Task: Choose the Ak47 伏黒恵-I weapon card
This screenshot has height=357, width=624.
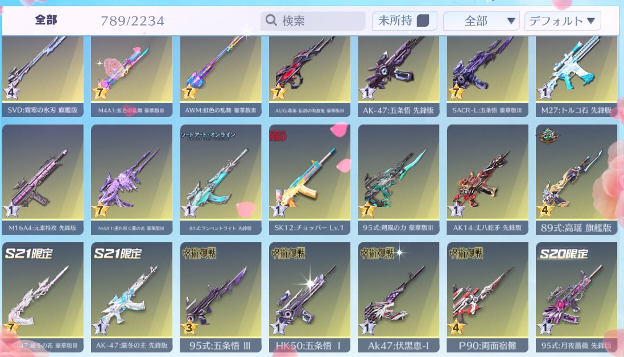Action: [x=398, y=297]
